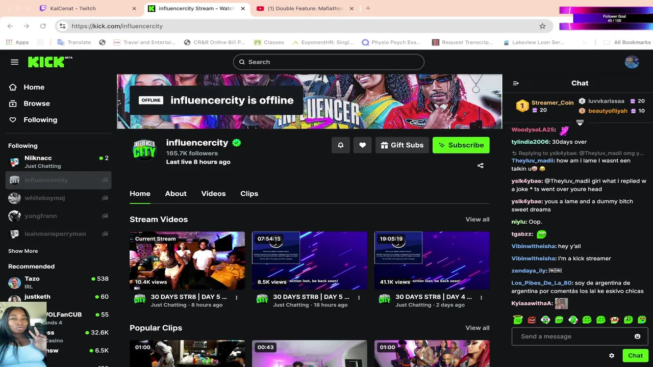Bookmark this page with the star icon

(542, 26)
